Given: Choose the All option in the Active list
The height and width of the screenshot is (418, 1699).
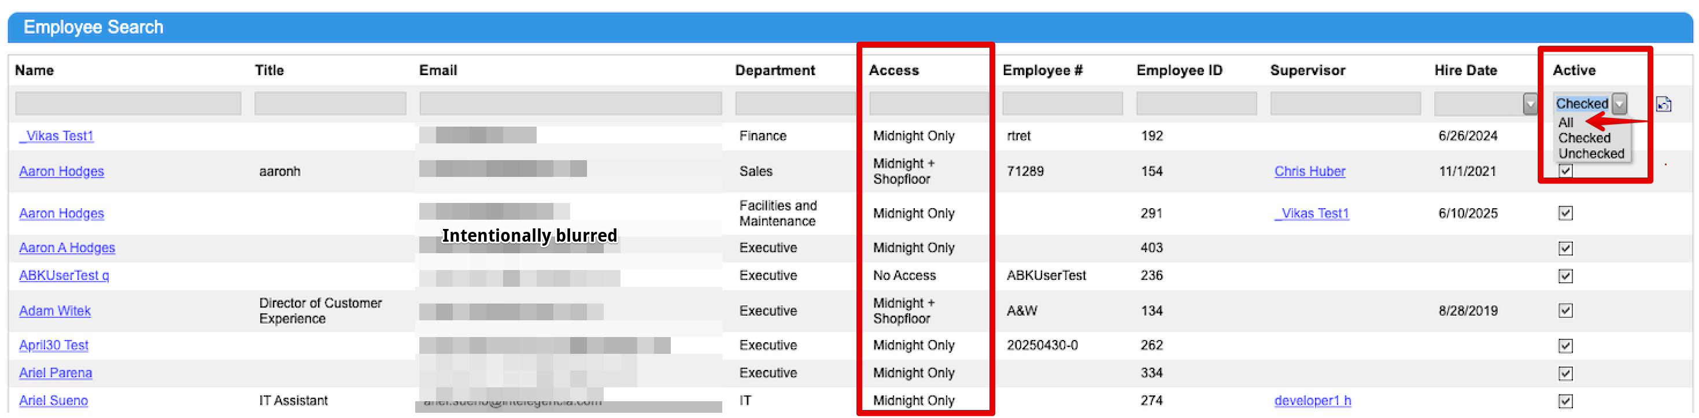Looking at the screenshot, I should tap(1566, 123).
